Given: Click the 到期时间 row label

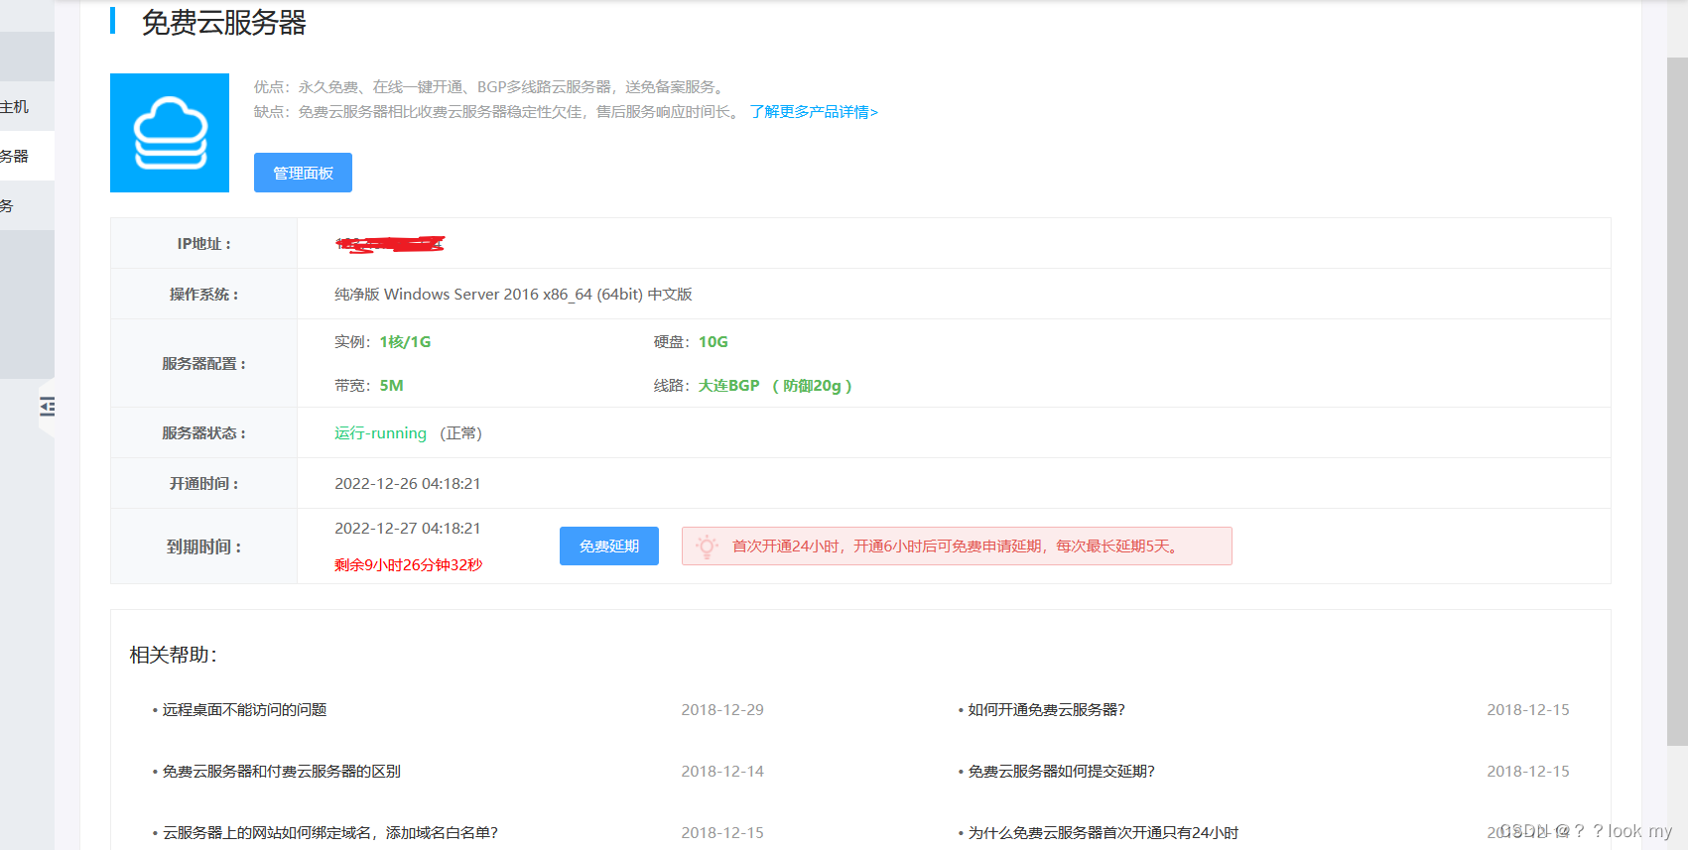Looking at the screenshot, I should 204,547.
